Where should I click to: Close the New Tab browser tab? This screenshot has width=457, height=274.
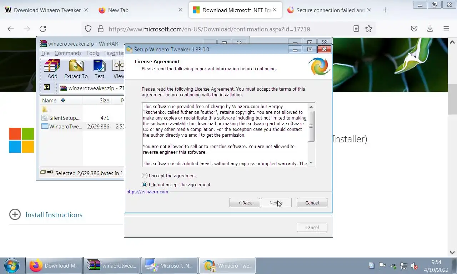180,10
